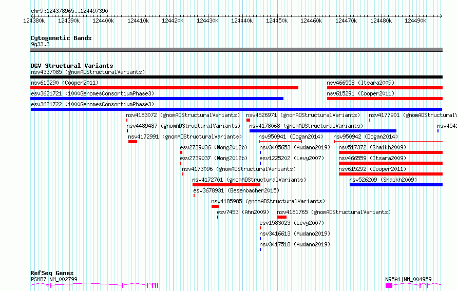Image resolution: width=457 pixels, height=291 pixels.
Task: Select the NR5A1 large magenta exon block
Action: tap(389, 285)
